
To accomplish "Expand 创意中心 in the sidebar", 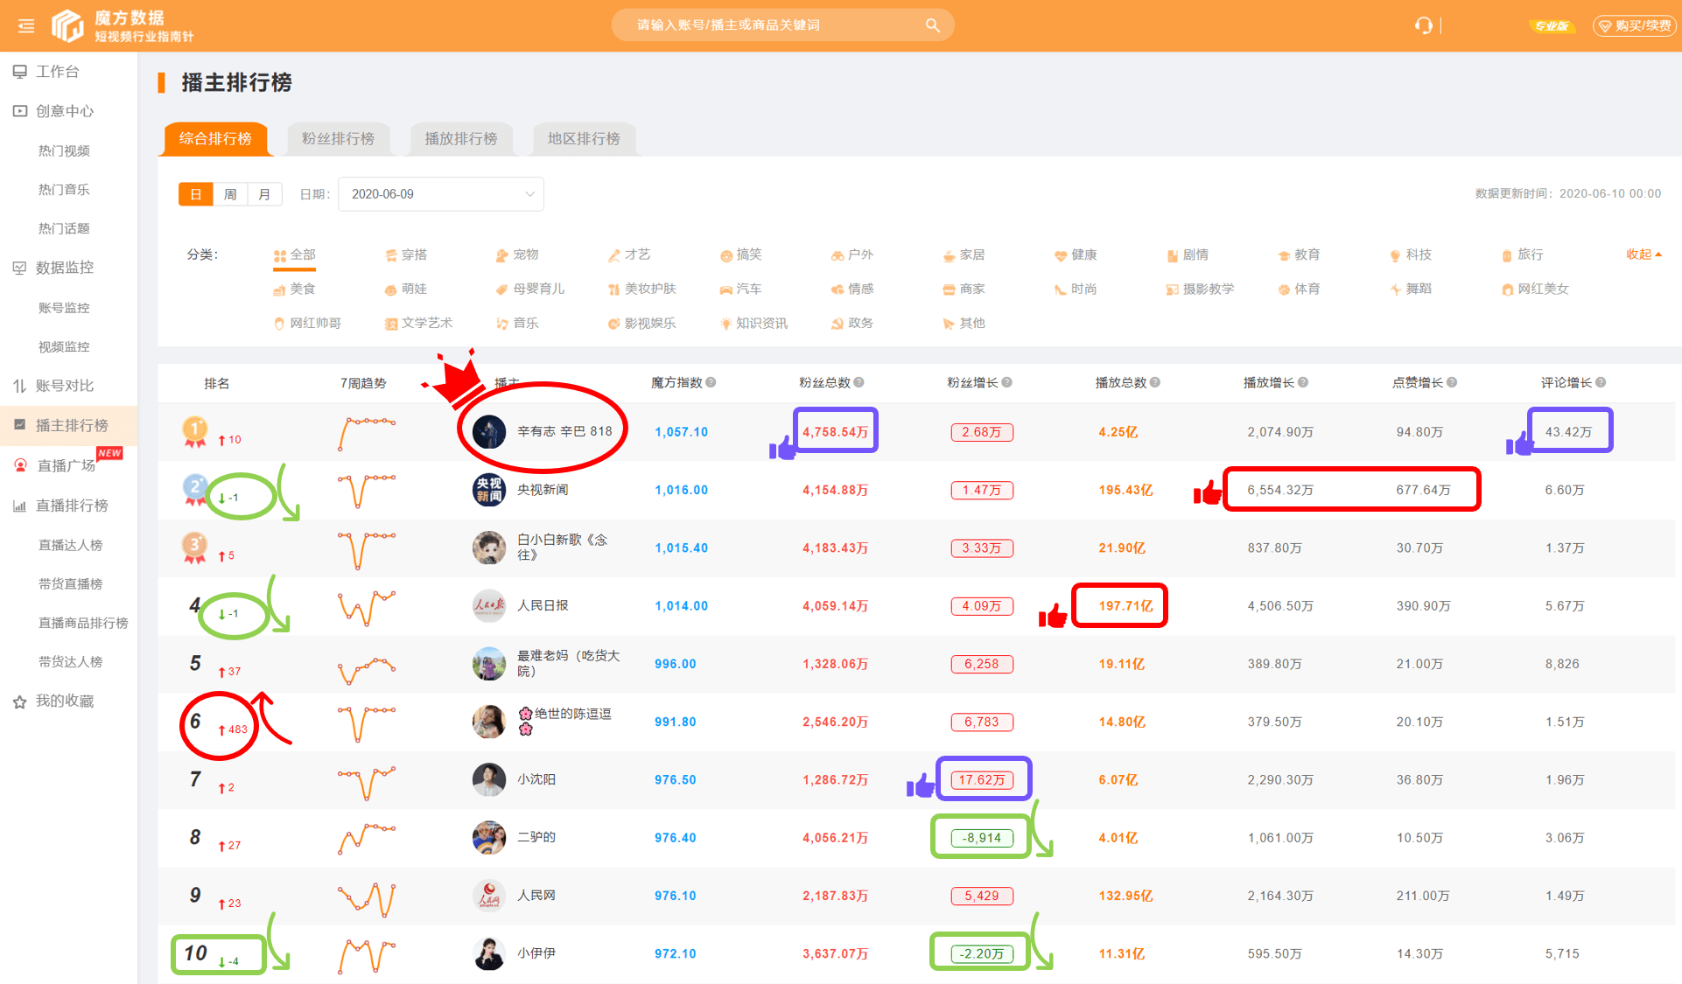I will [x=64, y=111].
